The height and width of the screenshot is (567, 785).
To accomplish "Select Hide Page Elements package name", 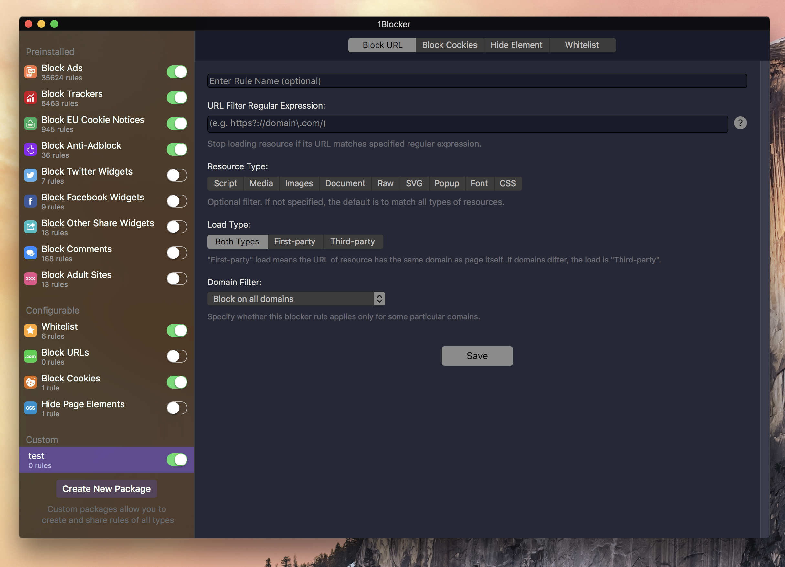I will point(83,404).
